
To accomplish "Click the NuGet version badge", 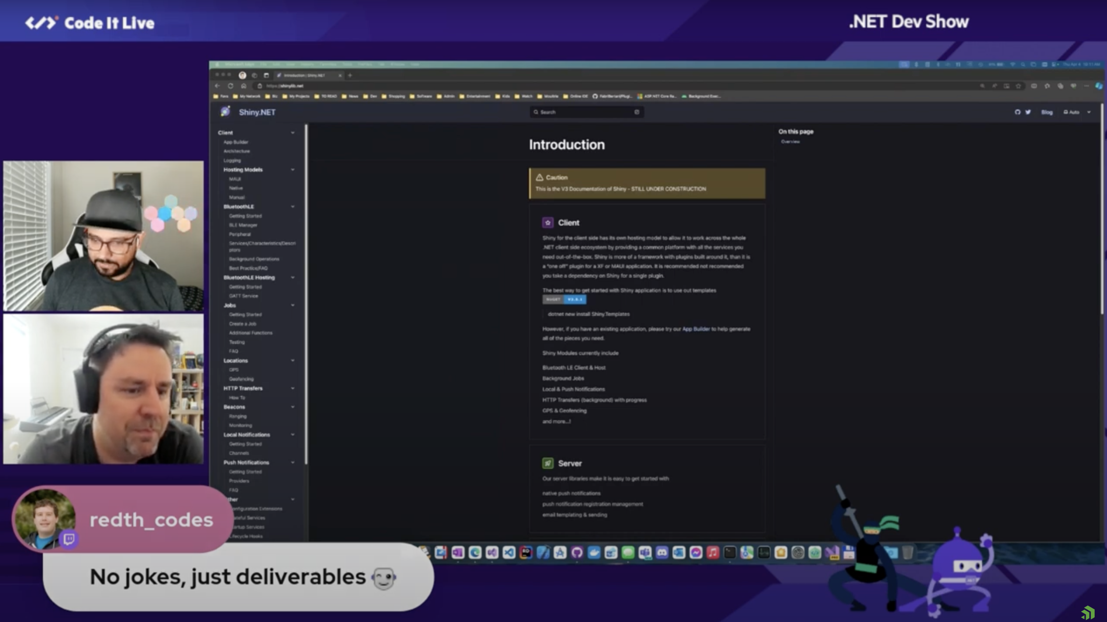I will click(x=564, y=299).
